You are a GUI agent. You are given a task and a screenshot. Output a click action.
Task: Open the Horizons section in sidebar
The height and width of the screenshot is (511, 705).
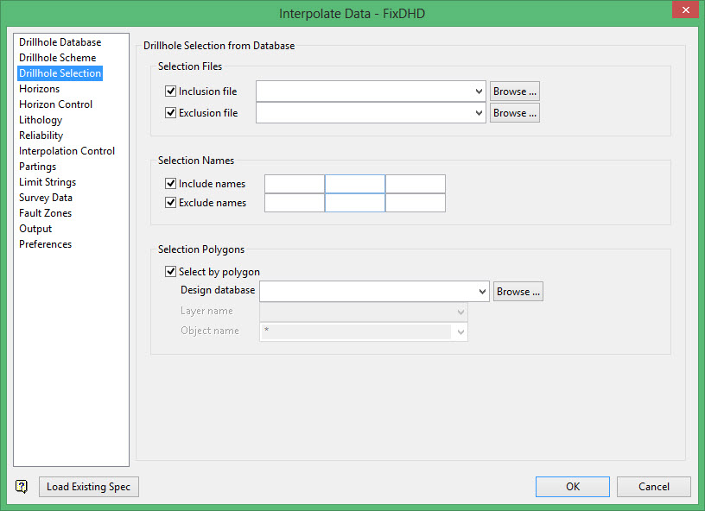pos(40,89)
